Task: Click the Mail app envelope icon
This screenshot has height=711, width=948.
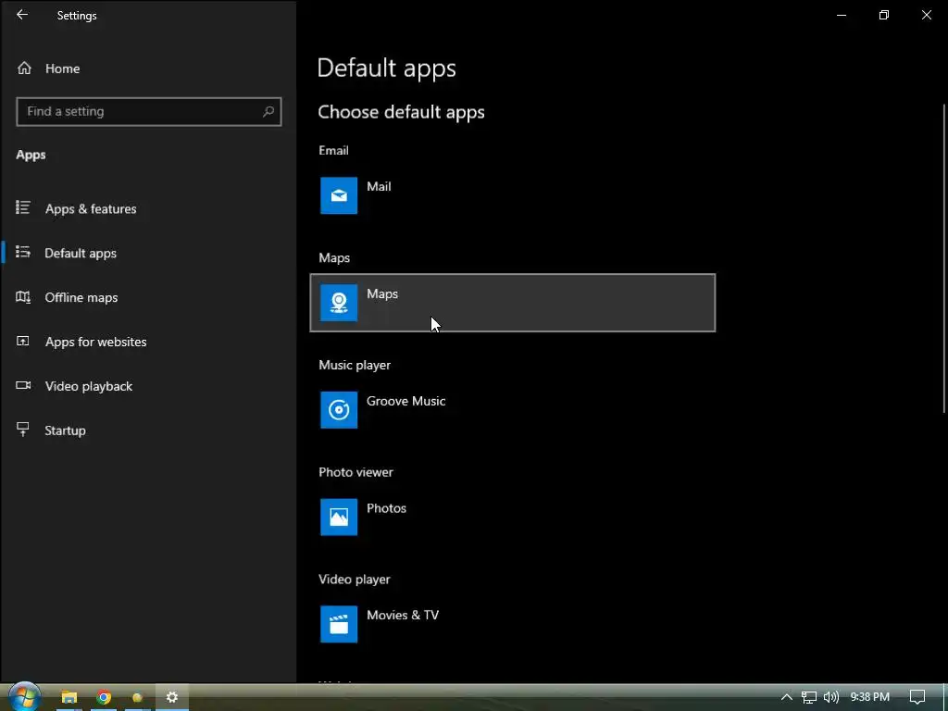Action: pos(339,195)
